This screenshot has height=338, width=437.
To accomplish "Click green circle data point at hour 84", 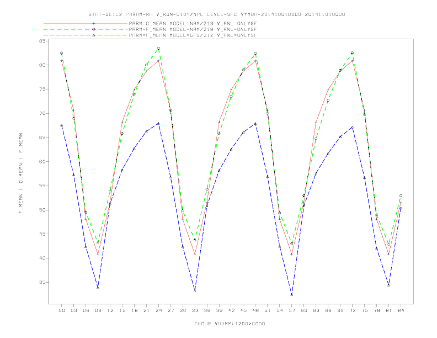I will click(x=401, y=196).
